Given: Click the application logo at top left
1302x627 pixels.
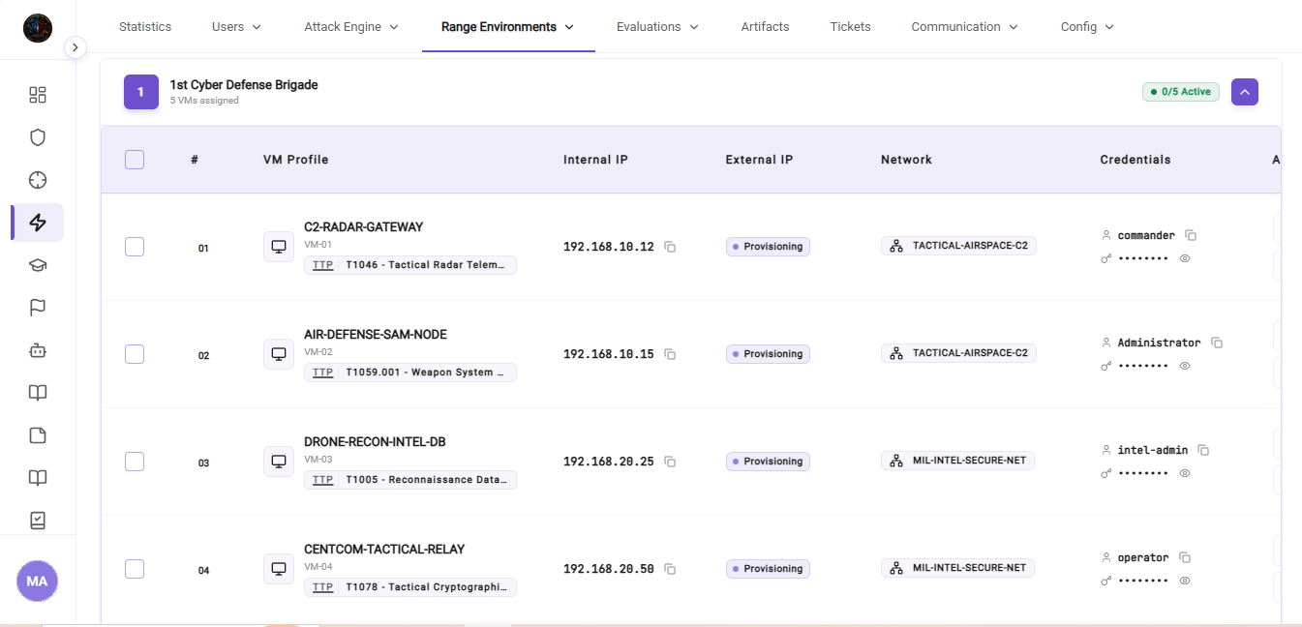Looking at the screenshot, I should [38, 27].
